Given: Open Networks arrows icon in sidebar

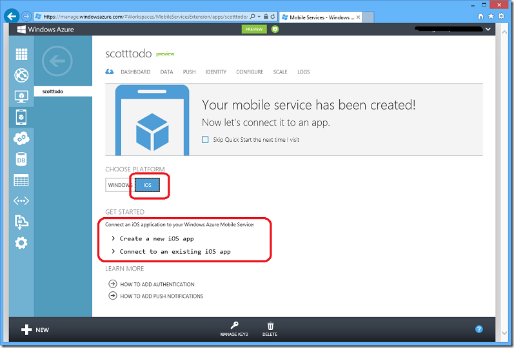Looking at the screenshot, I should click(x=21, y=200).
